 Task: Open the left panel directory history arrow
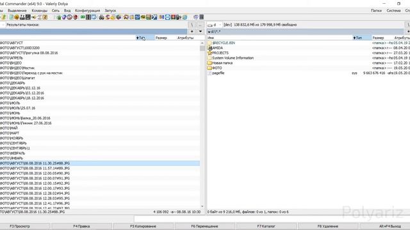pos(201,31)
